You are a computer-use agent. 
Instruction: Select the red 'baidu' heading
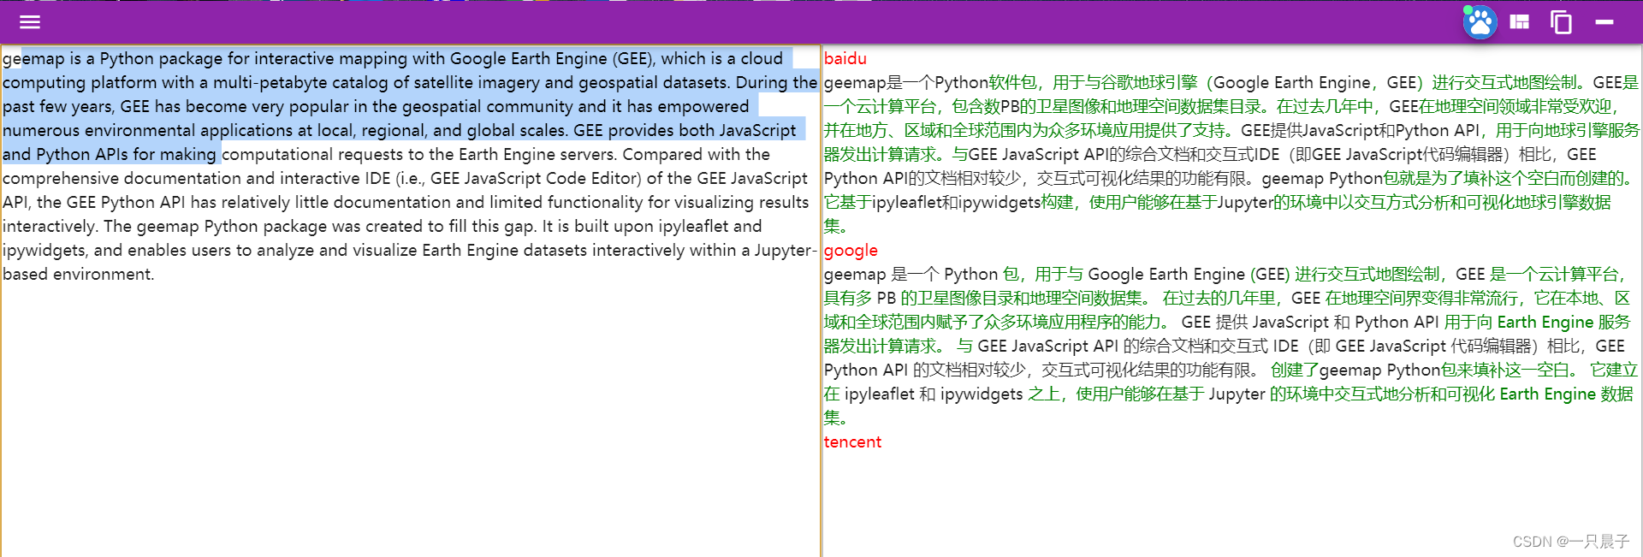(x=845, y=58)
